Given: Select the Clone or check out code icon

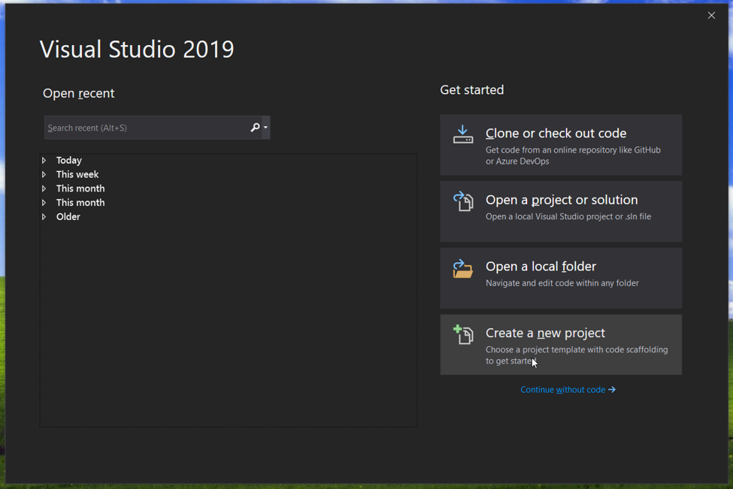Looking at the screenshot, I should coord(463,133).
